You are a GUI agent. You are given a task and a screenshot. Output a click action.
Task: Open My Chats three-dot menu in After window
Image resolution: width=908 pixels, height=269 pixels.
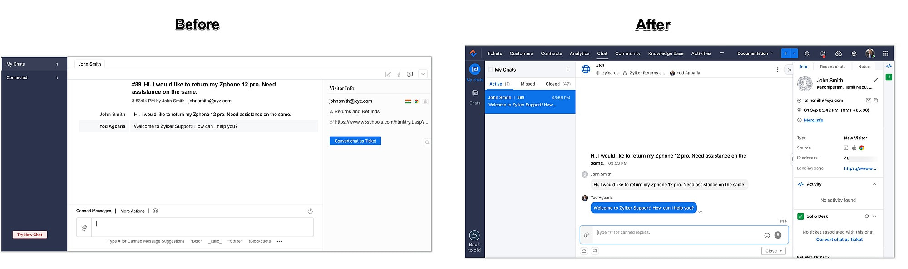pos(567,70)
